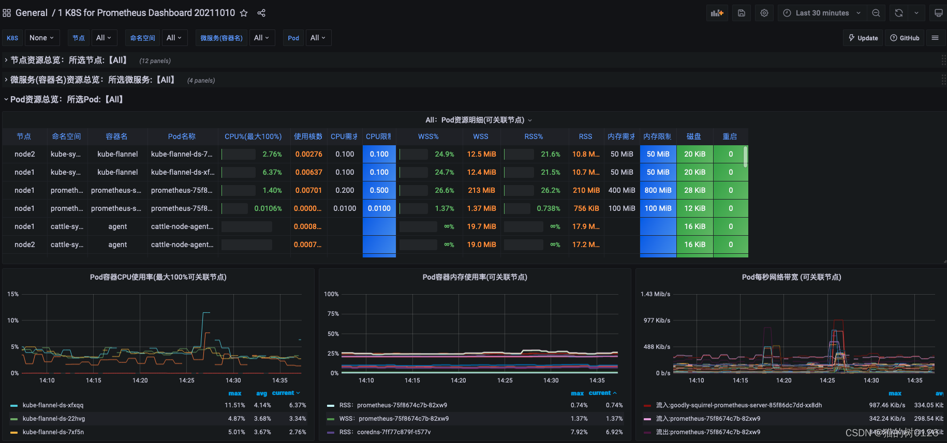Viewport: 947px width, 443px height.
Task: Click RSS% gauge bar showing 0.738%
Action: tap(517, 208)
